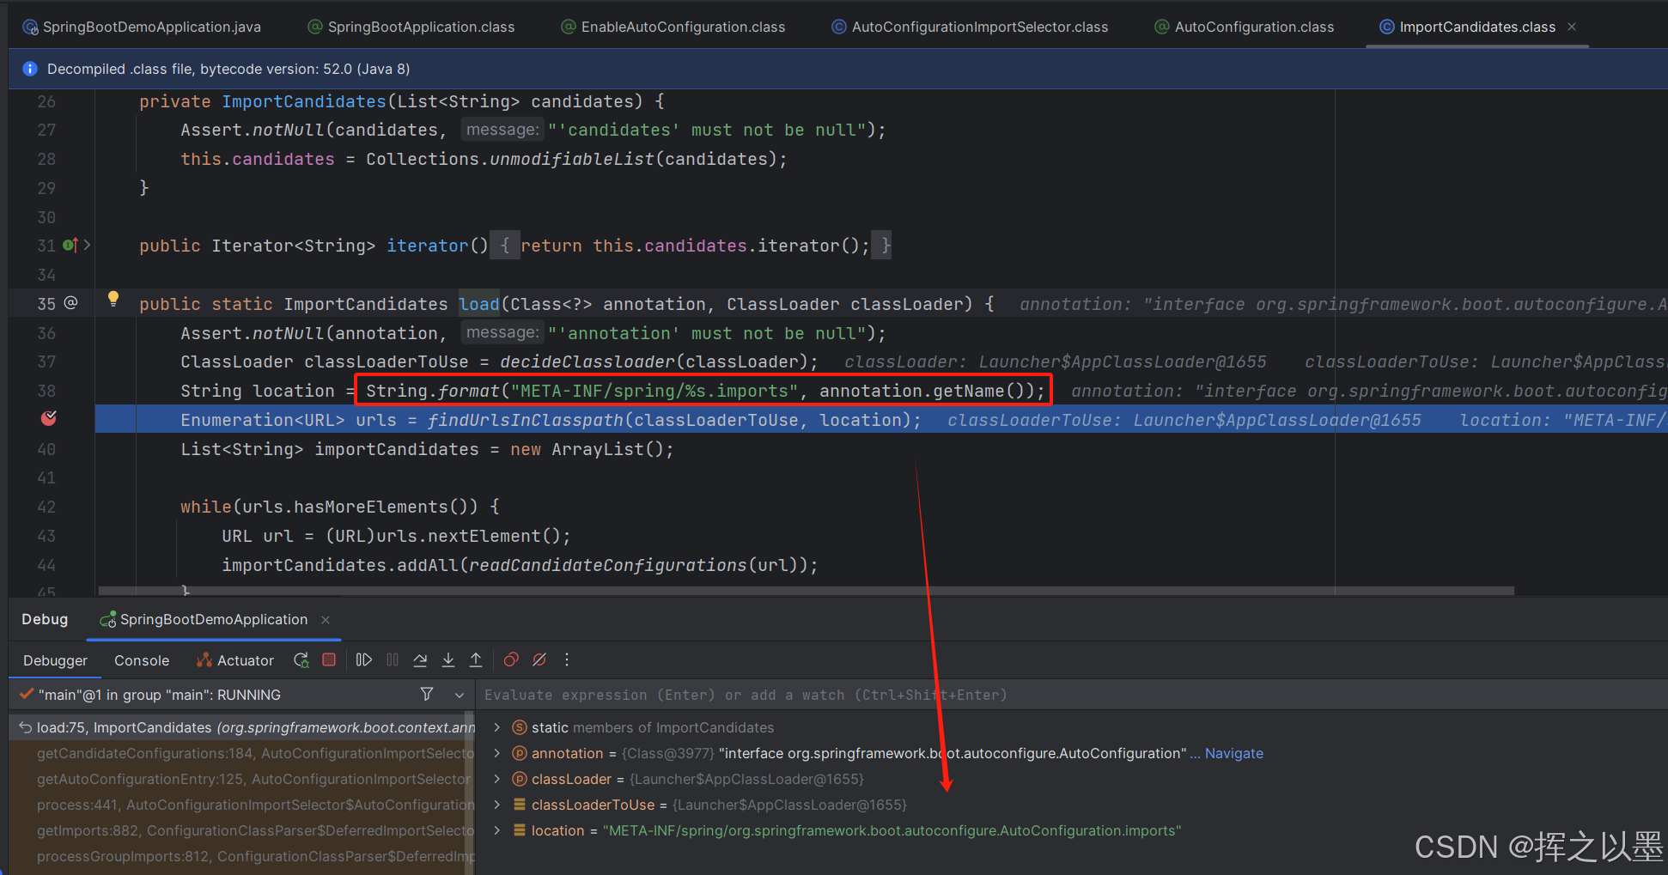
Task: Click the info icon in decompiled banner
Action: 30,69
